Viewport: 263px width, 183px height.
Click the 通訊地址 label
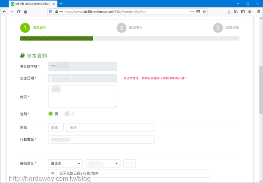[27, 163]
